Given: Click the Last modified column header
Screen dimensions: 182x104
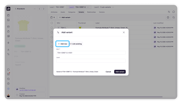Looking at the screenshot, I should [x=158, y=23].
